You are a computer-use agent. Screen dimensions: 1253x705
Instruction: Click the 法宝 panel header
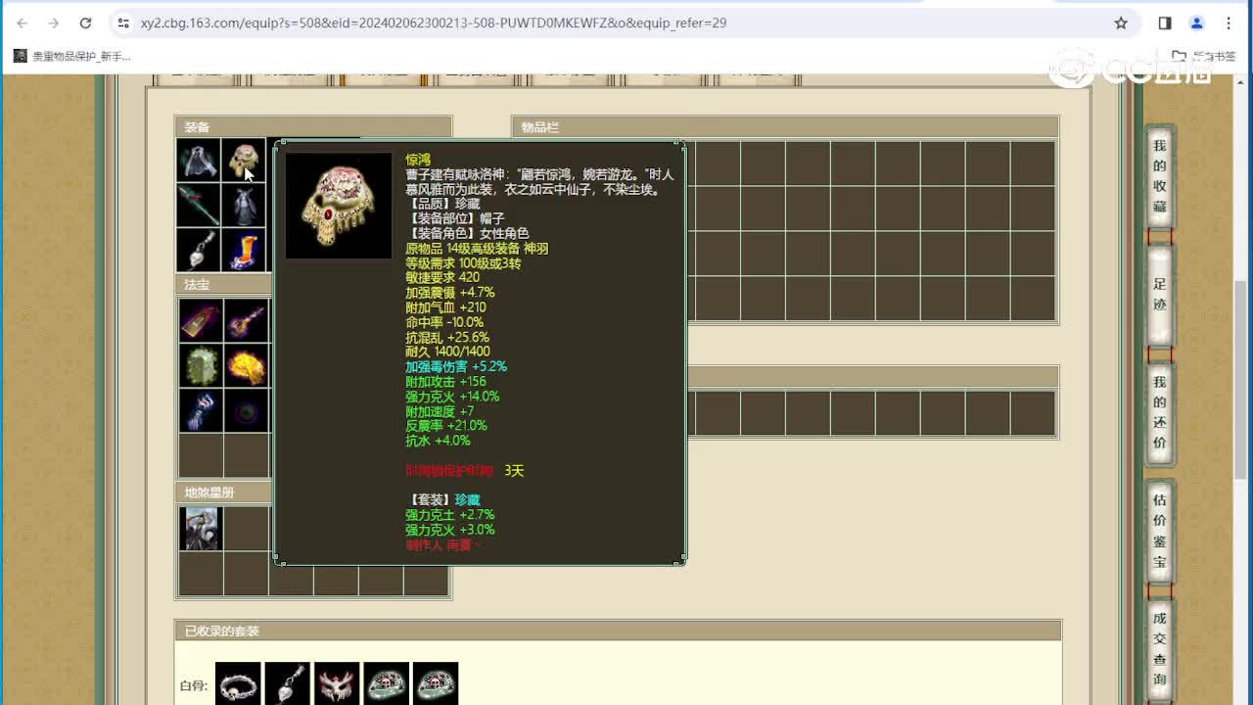[x=223, y=285]
